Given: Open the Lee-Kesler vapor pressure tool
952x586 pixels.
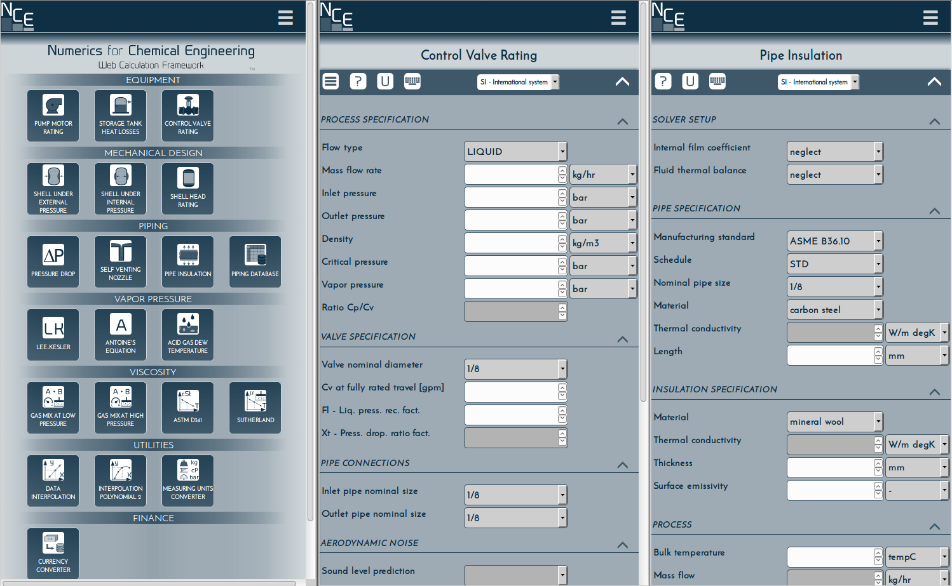Looking at the screenshot, I should point(53,335).
